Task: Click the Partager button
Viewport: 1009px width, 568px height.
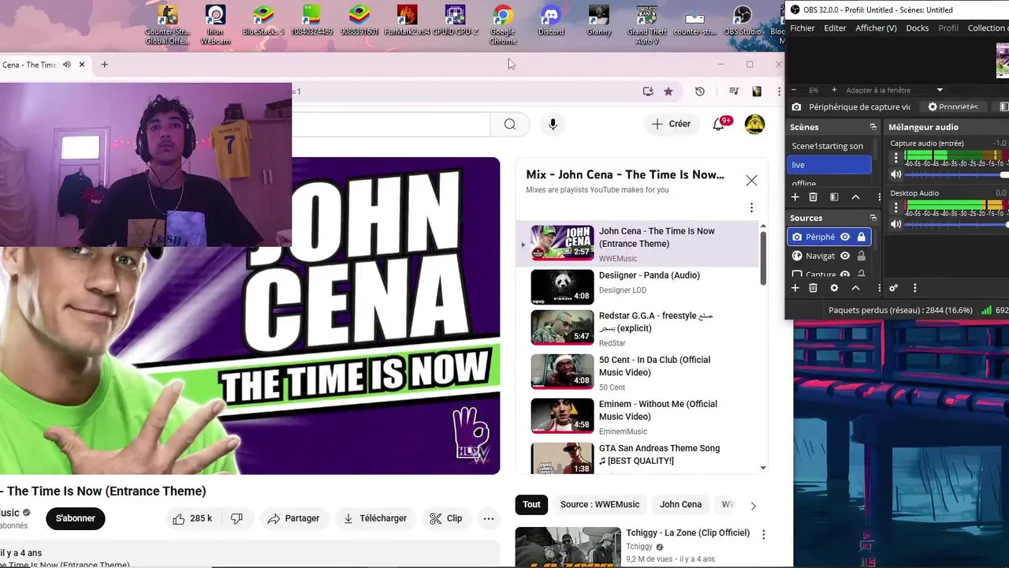Action: [x=293, y=518]
